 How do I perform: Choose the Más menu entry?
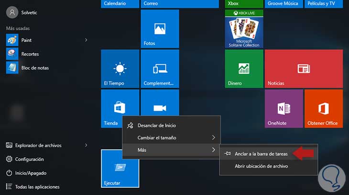click(171, 150)
